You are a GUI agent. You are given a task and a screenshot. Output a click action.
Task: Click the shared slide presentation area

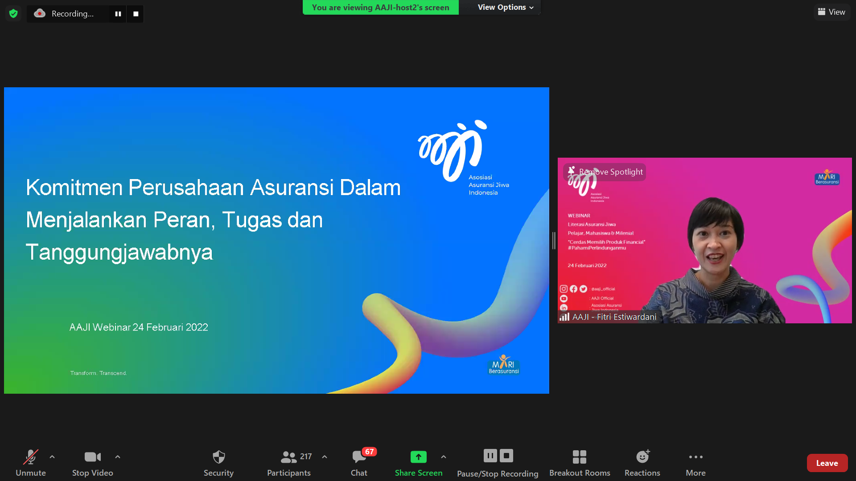point(276,240)
